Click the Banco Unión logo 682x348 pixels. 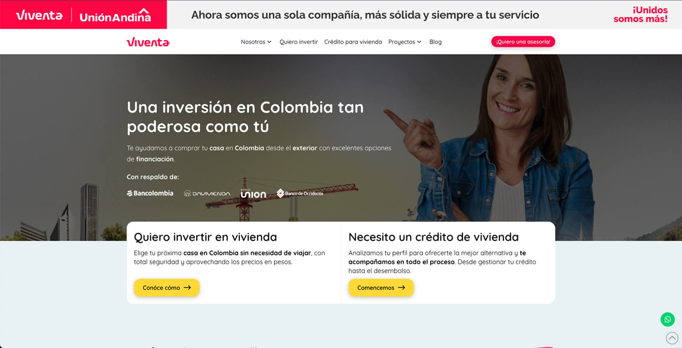253,193
